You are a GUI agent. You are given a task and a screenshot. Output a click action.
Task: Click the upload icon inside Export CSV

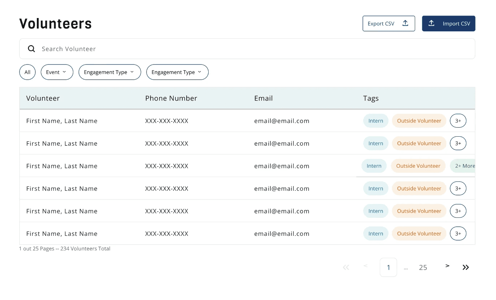click(405, 23)
